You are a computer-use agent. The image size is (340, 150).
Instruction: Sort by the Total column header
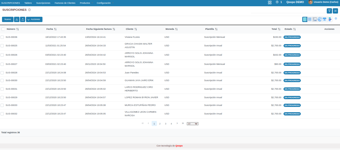(x=276, y=29)
